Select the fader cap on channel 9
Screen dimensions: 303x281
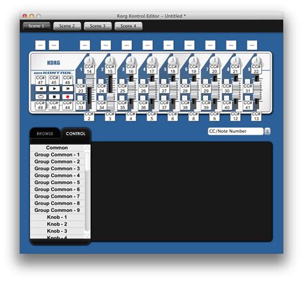[x=257, y=91]
